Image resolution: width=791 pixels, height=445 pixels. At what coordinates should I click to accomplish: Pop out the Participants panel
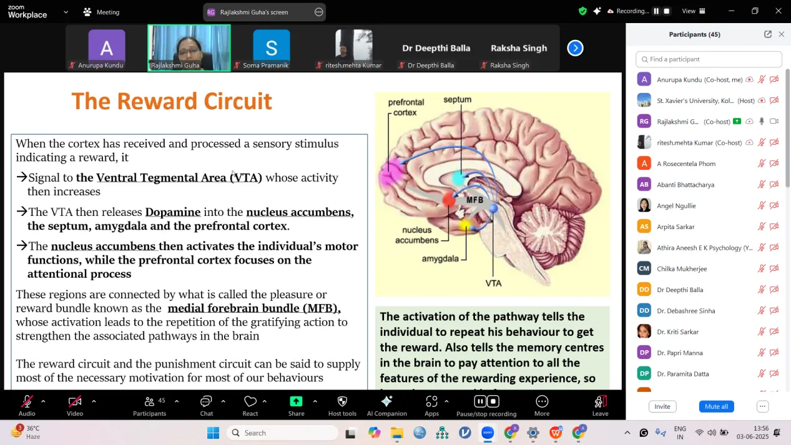(x=767, y=34)
